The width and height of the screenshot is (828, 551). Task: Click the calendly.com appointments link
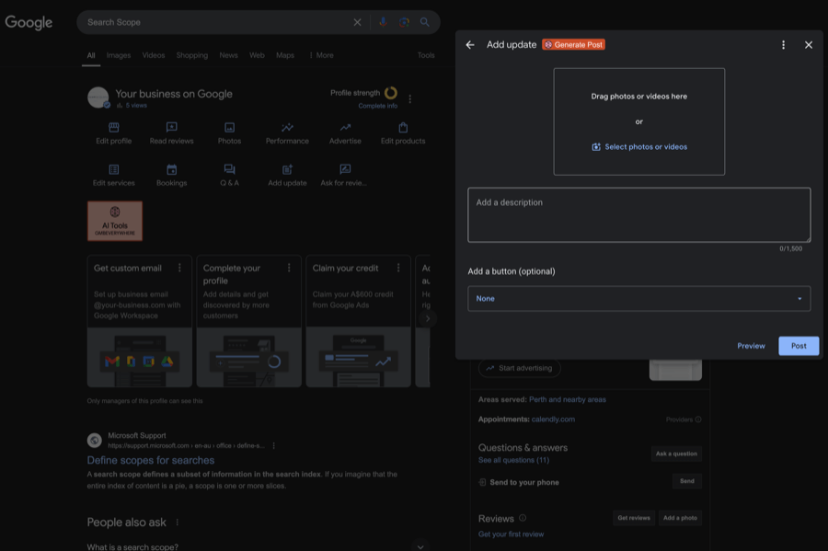click(553, 419)
